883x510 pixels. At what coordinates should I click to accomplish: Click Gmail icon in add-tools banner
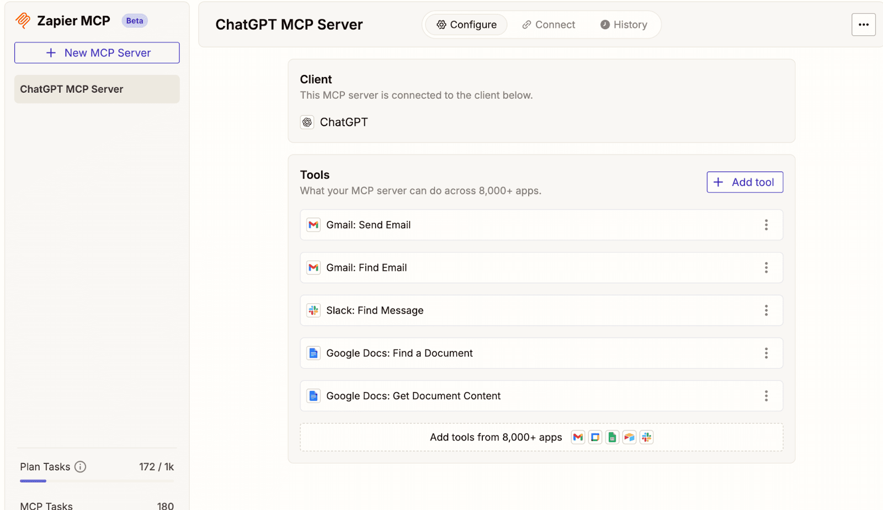578,438
